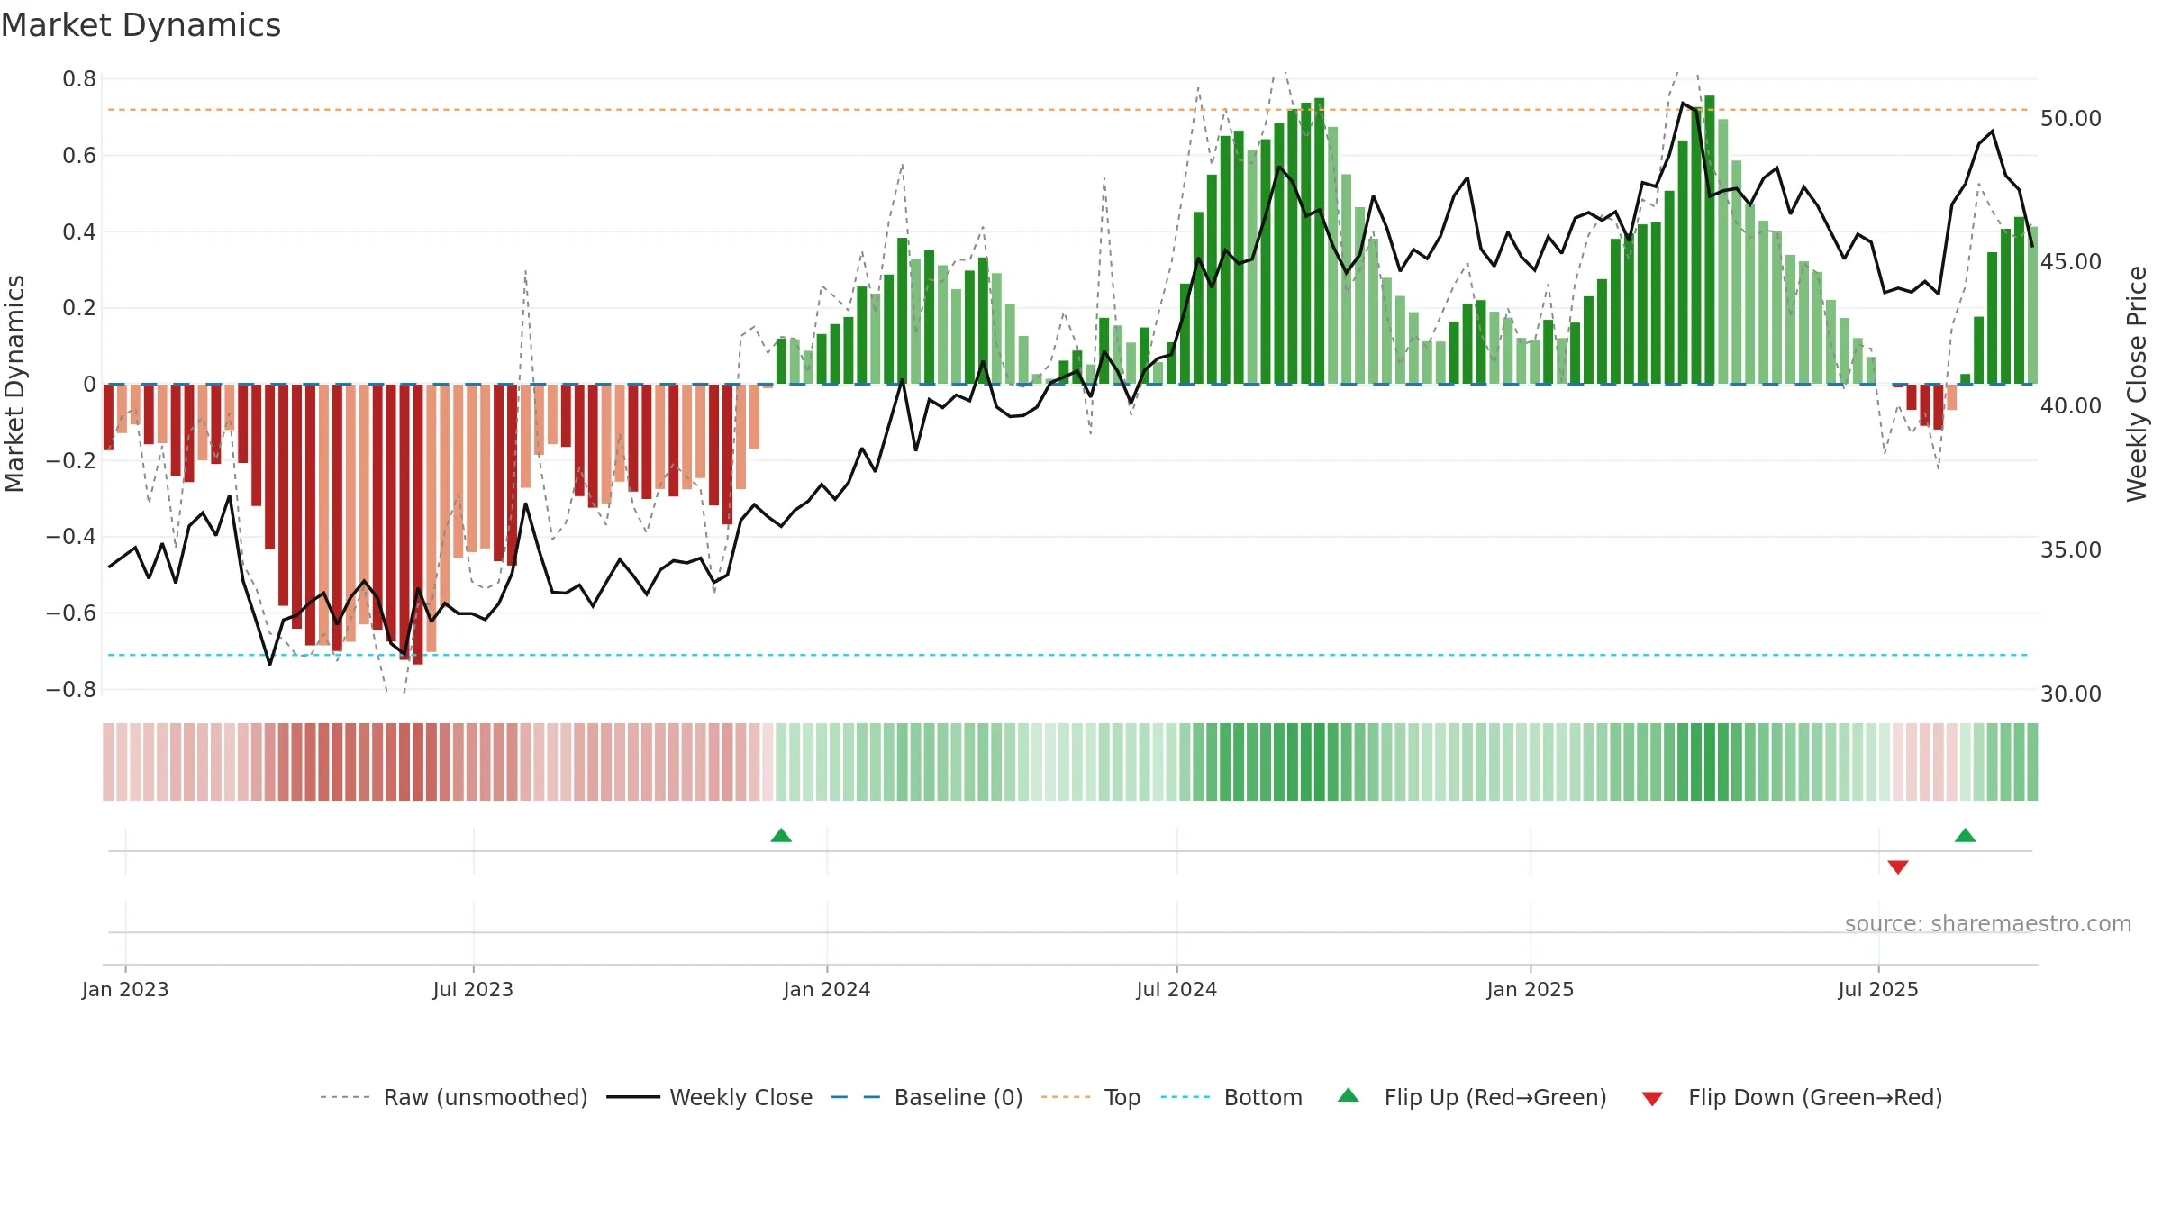Click the green Flip Up triangle icon in legend
The width and height of the screenshot is (2162, 1216).
click(x=1349, y=1095)
